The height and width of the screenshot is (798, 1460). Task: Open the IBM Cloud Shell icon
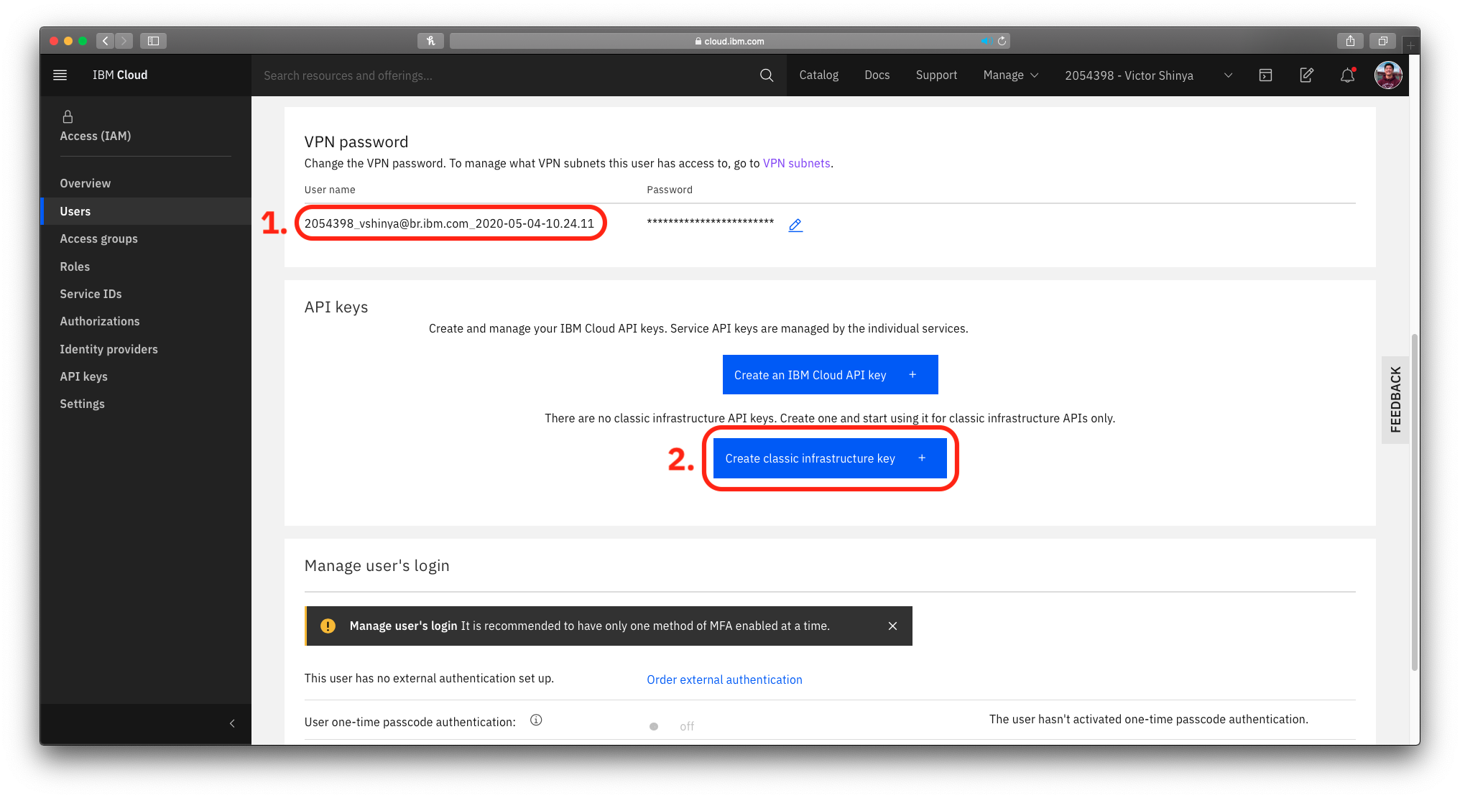(1265, 75)
